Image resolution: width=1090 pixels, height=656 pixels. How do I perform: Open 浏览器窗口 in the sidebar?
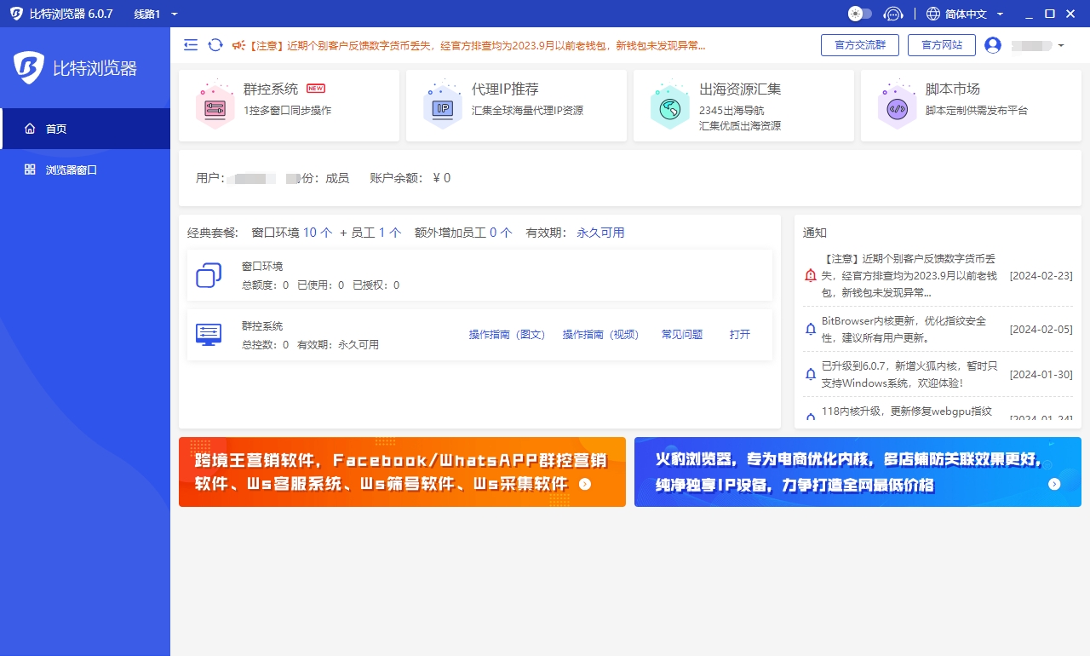coord(85,170)
